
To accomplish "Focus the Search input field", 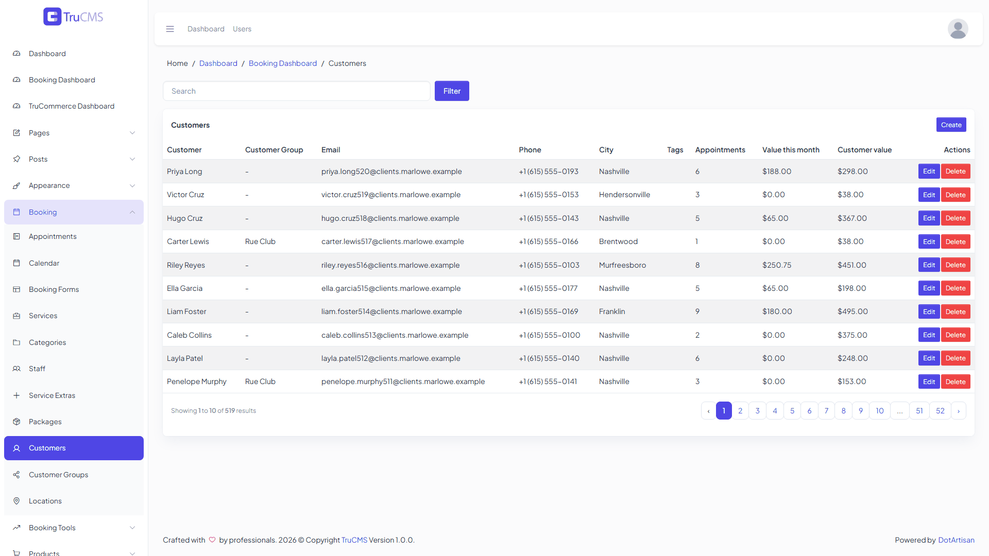I will tap(297, 91).
